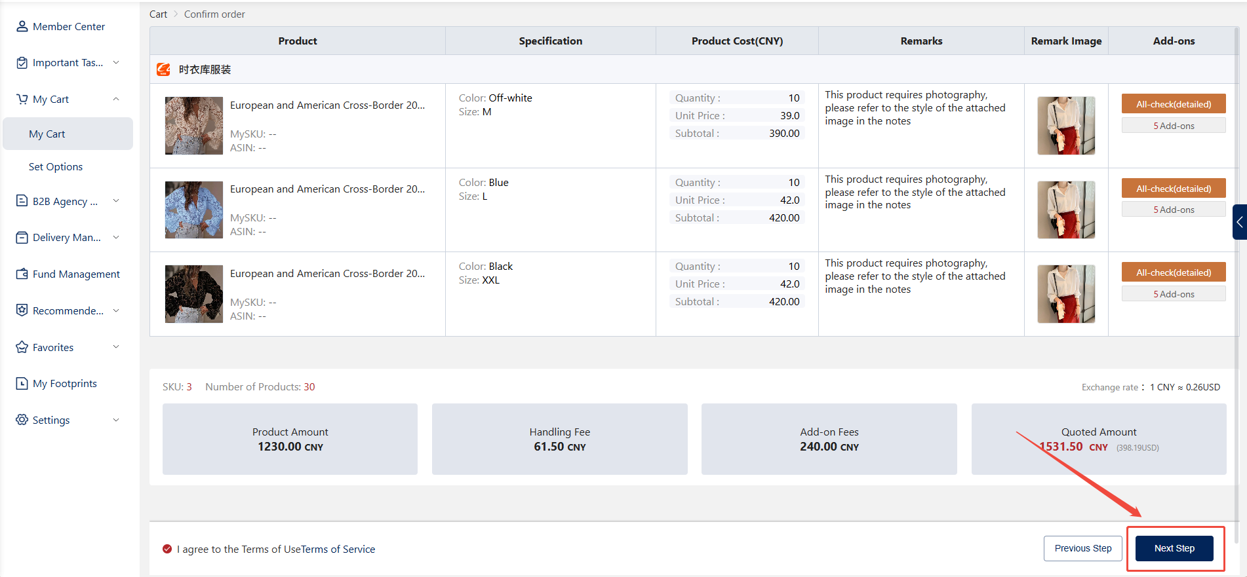Click 5 Add-ons for Blue product

tap(1174, 210)
